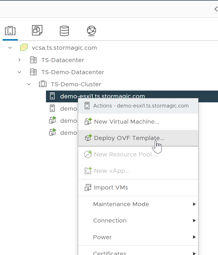Click the New Virtual Machine plus icon

point(88,121)
